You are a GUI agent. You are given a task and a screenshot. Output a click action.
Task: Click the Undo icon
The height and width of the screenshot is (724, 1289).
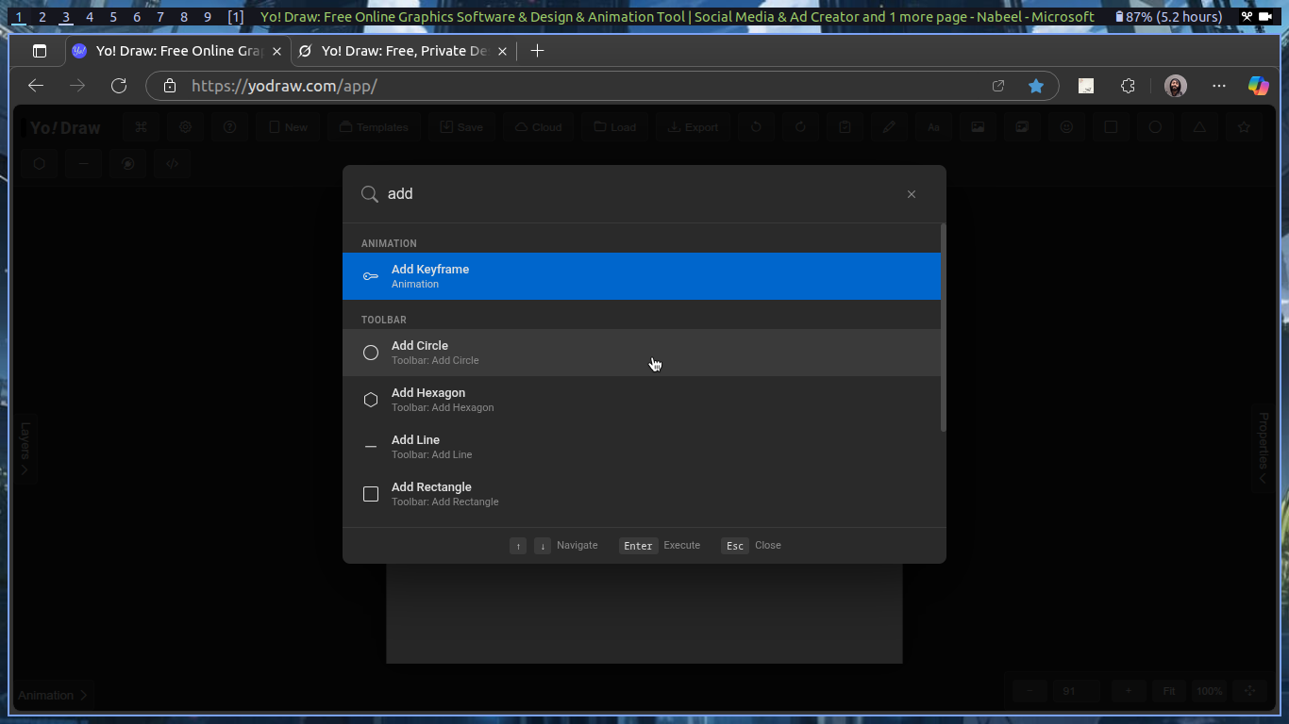tap(756, 126)
